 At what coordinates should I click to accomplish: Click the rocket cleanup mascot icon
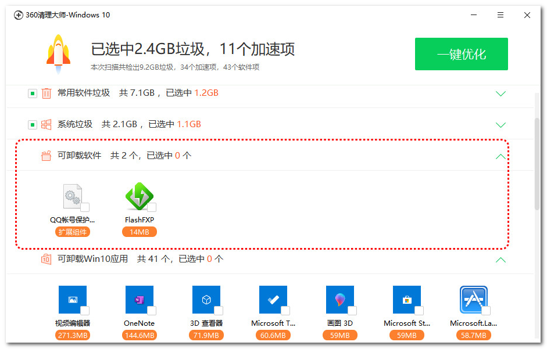click(x=58, y=53)
